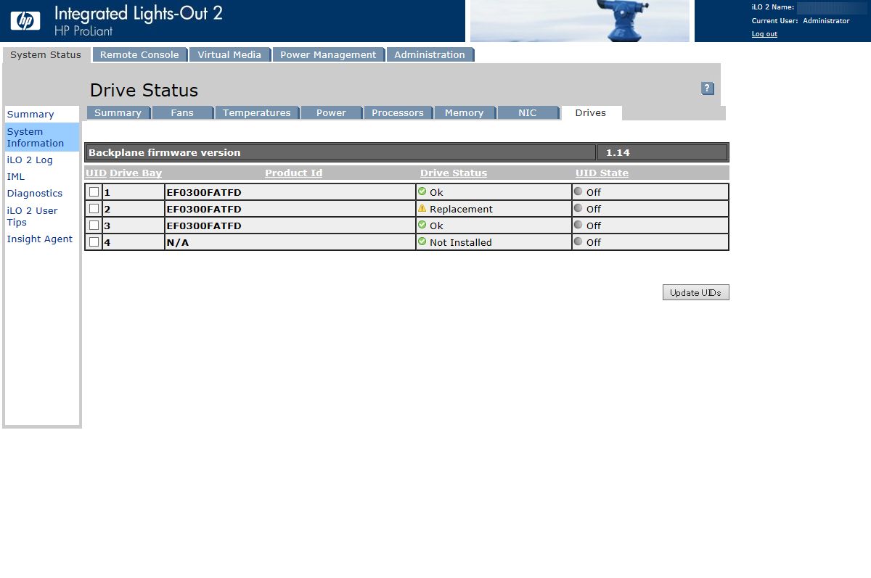Image resolution: width=871 pixels, height=578 pixels.
Task: Click the green Ok icon for bay 1
Action: (422, 191)
